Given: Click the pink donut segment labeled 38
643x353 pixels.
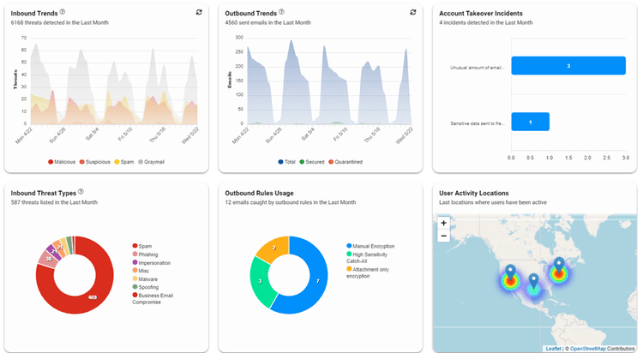Looking at the screenshot, I should pos(48,259).
